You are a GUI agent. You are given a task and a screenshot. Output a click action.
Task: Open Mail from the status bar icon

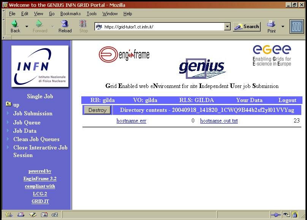[21, 215]
